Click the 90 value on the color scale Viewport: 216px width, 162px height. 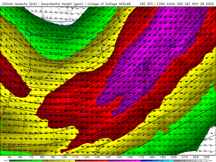coord(53,157)
